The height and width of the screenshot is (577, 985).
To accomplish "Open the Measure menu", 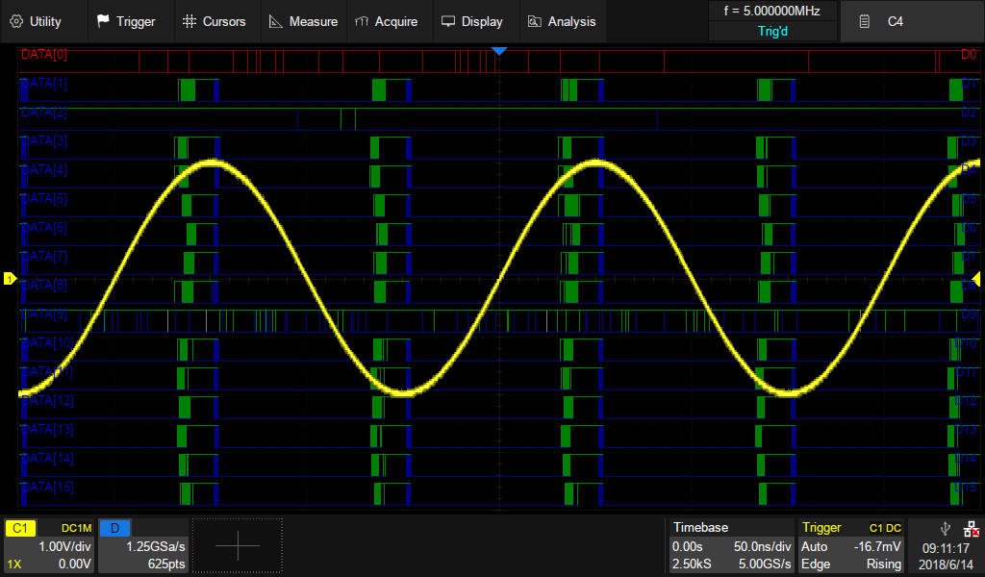I will coord(302,21).
